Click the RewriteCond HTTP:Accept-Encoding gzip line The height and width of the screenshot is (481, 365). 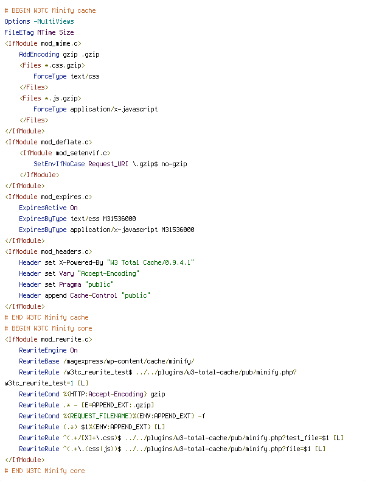pos(92,394)
